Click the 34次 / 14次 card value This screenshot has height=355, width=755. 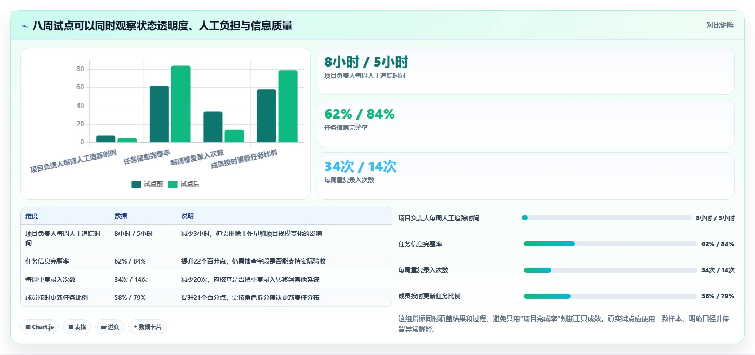tap(361, 166)
